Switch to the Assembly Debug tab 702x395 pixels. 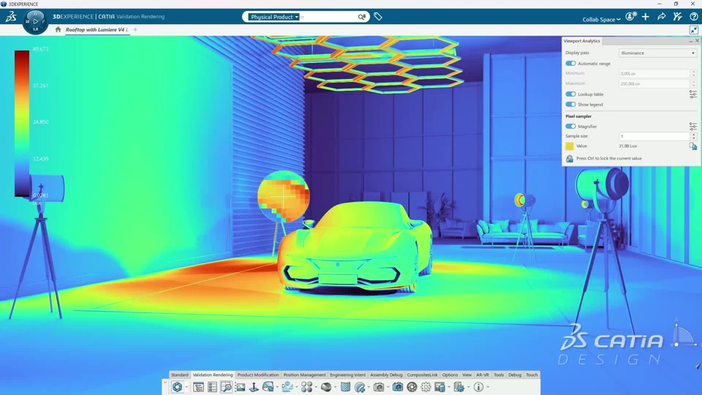[x=386, y=375]
